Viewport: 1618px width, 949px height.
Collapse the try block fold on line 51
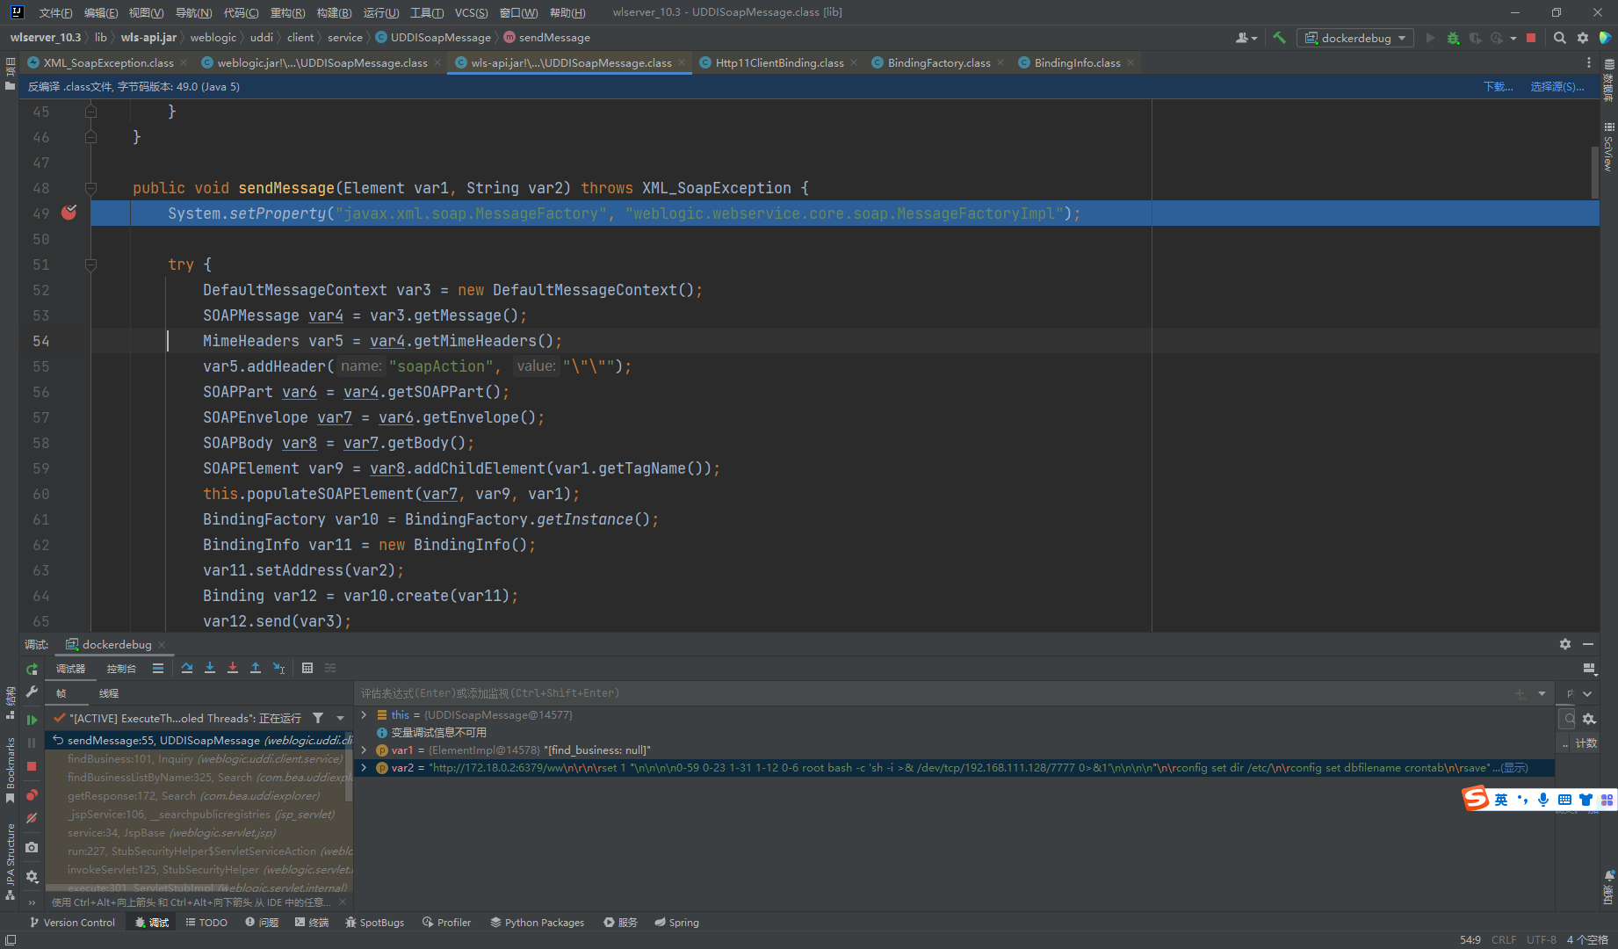point(90,264)
